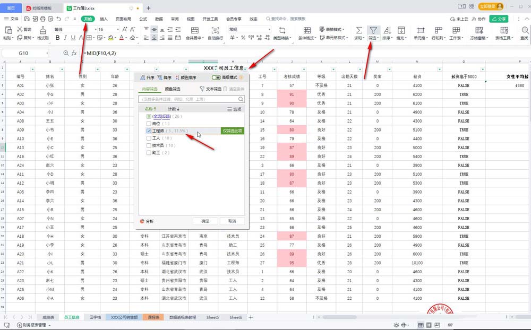Check the 助工 (2) checkbox
531x330 pixels.
click(x=149, y=153)
